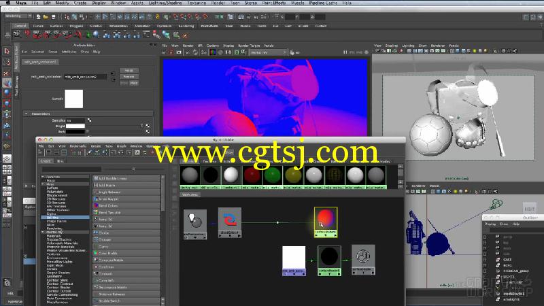Open Attributes menu in Attribute Editor
The image size is (544, 306).
click(69, 52)
